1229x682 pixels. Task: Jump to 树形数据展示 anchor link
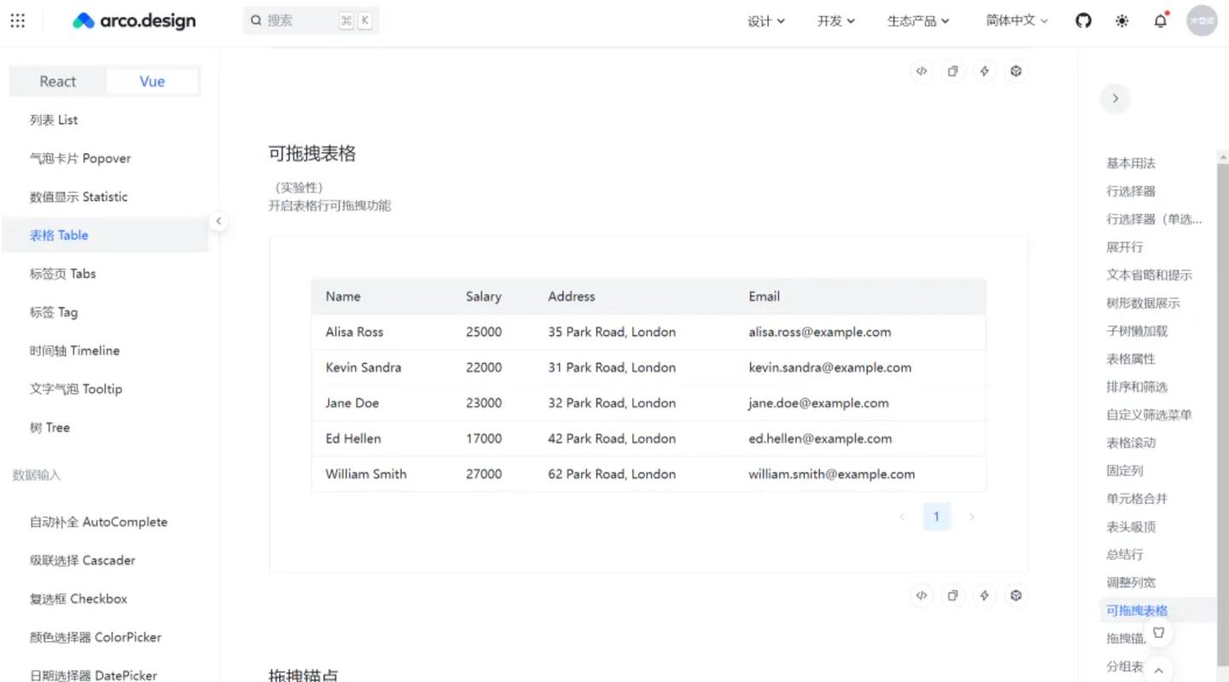[x=1144, y=303]
